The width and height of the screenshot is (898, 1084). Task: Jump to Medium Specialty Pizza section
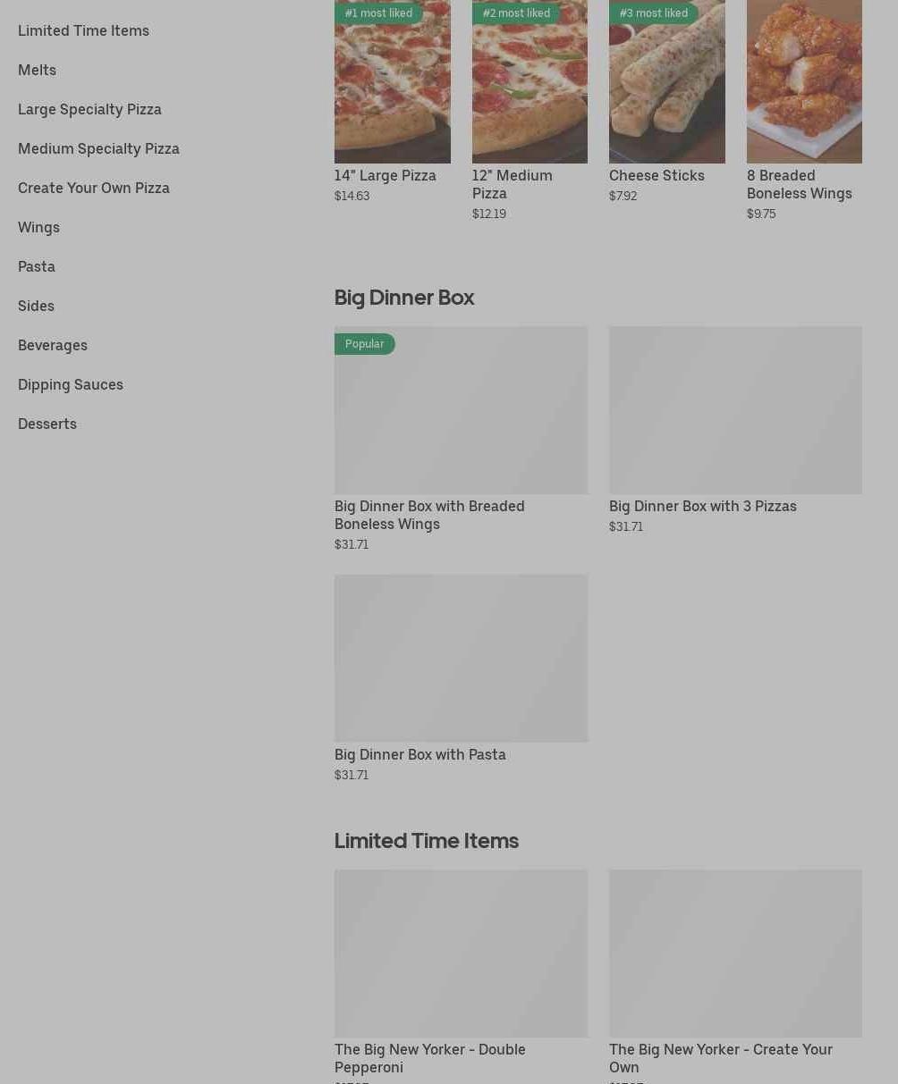pos(98,148)
